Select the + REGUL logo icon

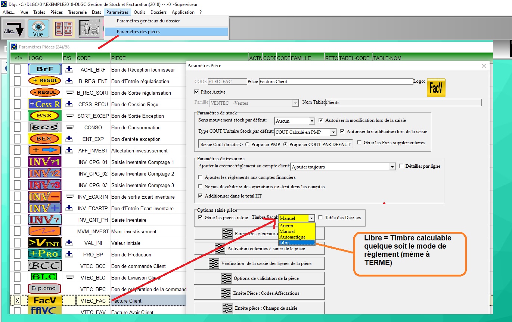tap(44, 81)
